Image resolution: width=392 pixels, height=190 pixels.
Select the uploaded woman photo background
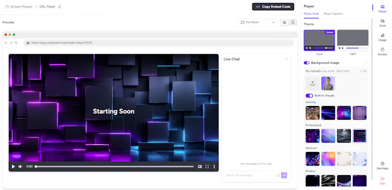(x=328, y=84)
